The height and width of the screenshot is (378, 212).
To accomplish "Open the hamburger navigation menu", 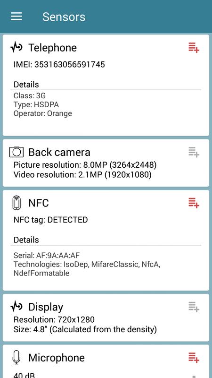I will click(x=16, y=17).
